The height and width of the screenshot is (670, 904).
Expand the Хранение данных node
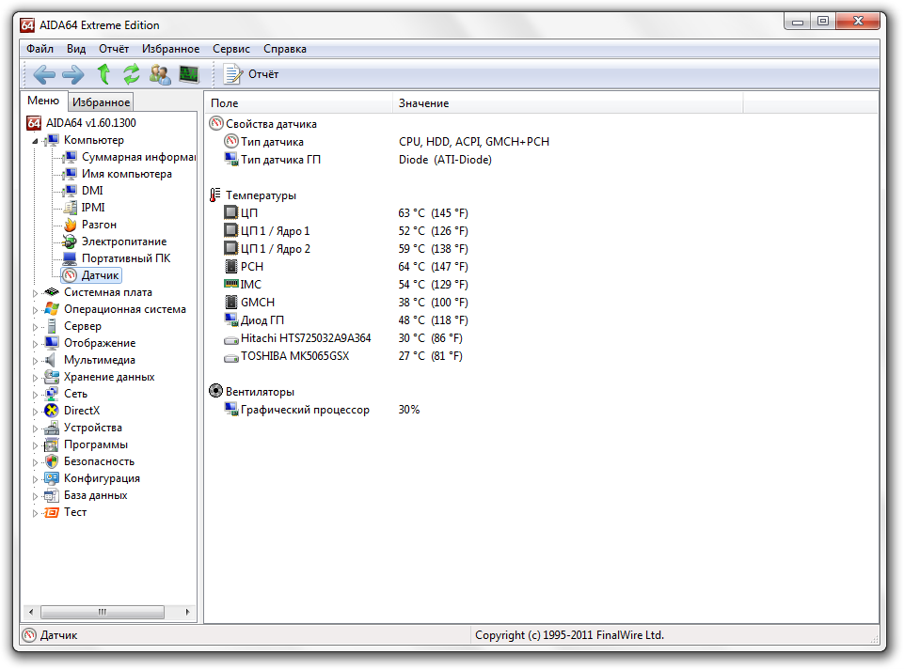point(36,378)
